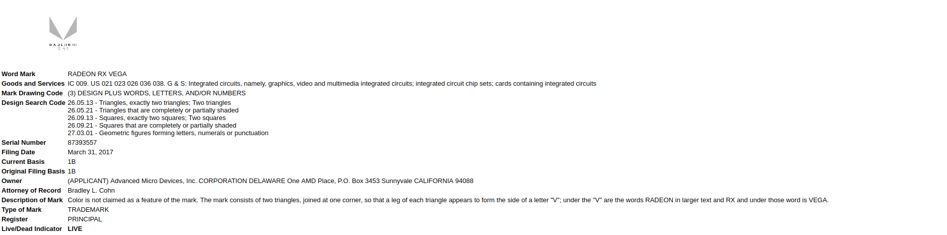This screenshot has height=235, width=947.
Task: Click the integrated circuits goods description text
Action: [x=332, y=84]
